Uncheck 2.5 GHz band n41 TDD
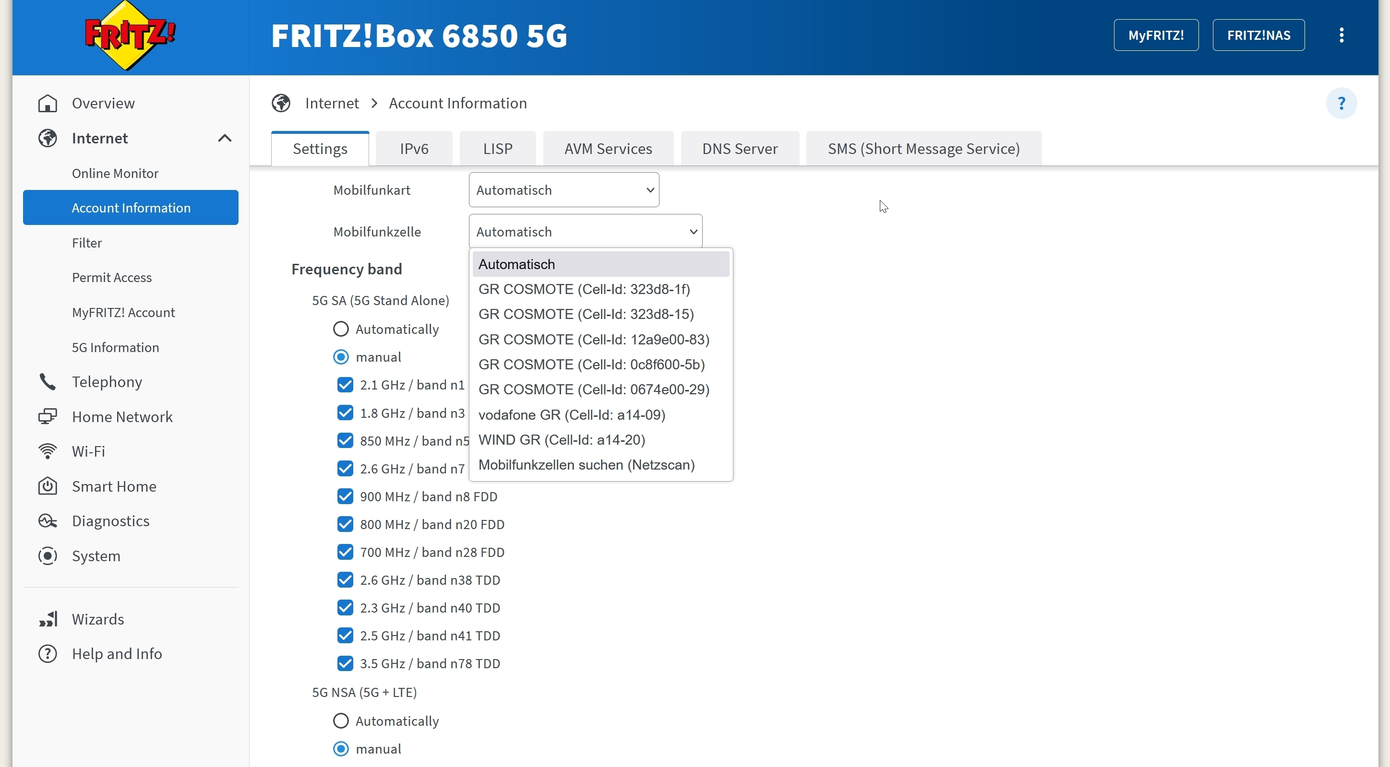Screen dimensions: 1390x767 coord(345,636)
